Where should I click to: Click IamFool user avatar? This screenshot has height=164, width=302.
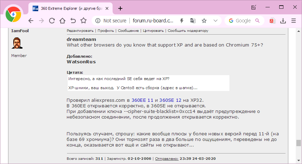point(17,43)
